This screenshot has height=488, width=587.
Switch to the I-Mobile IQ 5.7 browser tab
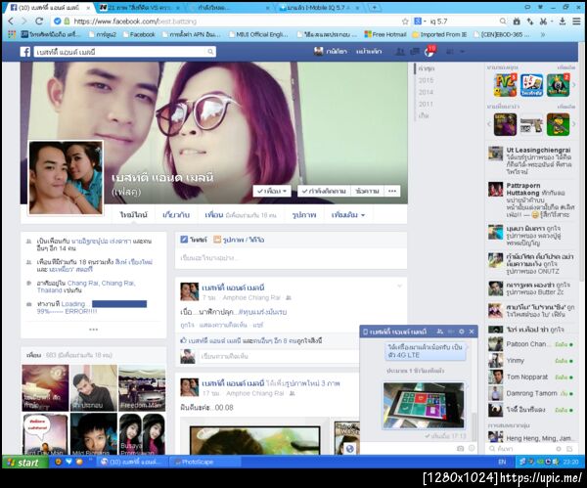click(x=319, y=8)
